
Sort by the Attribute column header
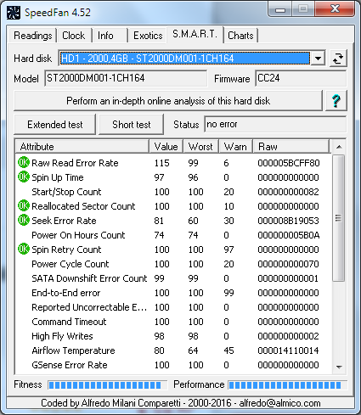point(82,147)
